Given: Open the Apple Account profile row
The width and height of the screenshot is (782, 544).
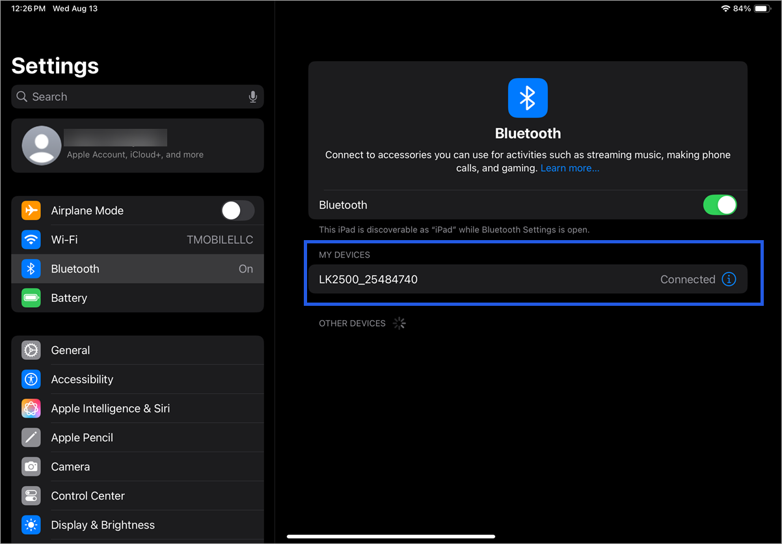Looking at the screenshot, I should 137,146.
